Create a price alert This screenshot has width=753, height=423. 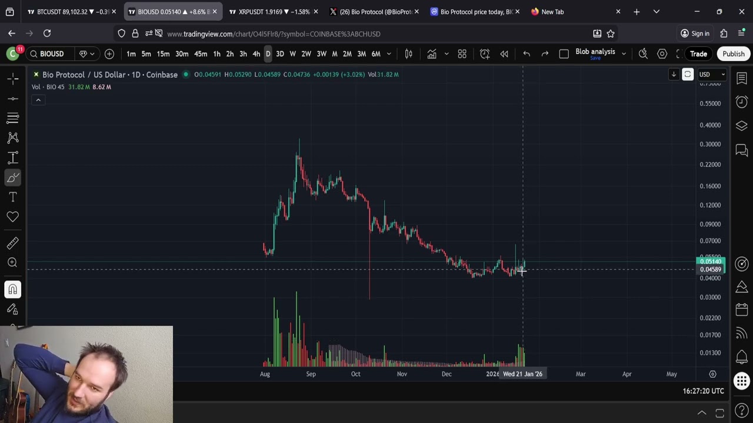pos(485,54)
